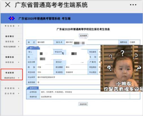
Task: Click the 必考科目 subjects row
Action: click(83, 92)
